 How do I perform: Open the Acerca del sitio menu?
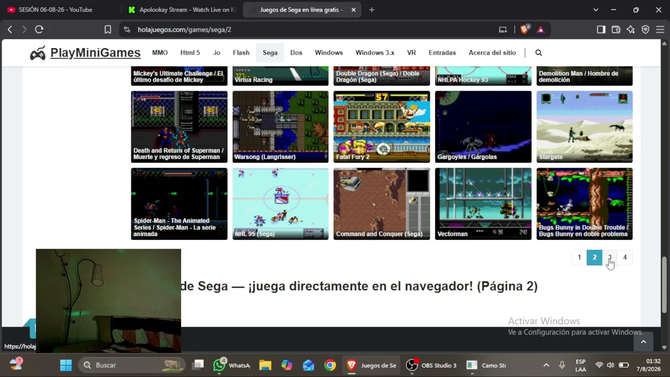492,53
